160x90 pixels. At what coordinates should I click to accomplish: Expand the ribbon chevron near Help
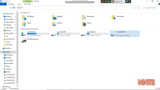157,4
